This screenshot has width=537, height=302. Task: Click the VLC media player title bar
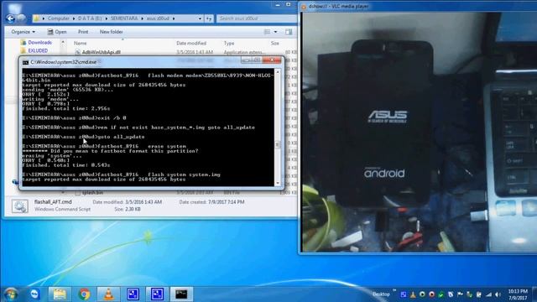tap(418, 6)
